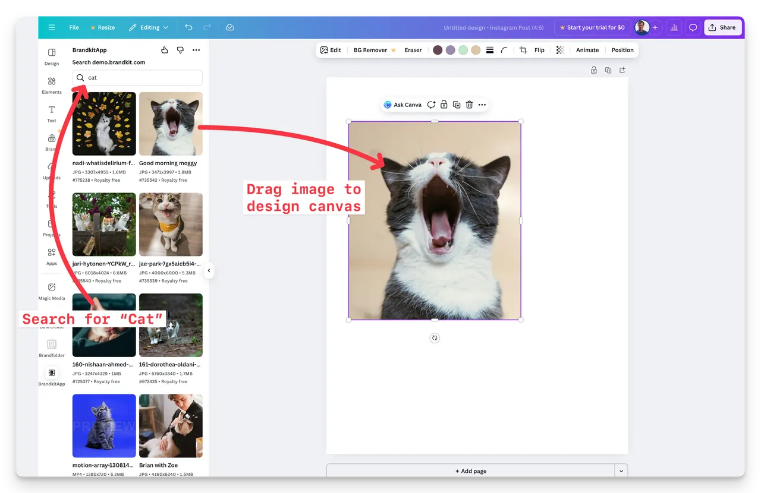Give BrandkitApp a thumbs up
The image size is (761, 493).
165,50
